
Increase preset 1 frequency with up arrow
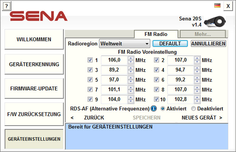(131, 58)
